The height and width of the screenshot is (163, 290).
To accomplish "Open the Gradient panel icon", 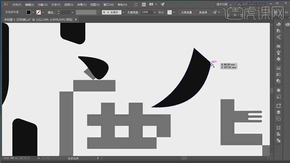I will [278, 75].
